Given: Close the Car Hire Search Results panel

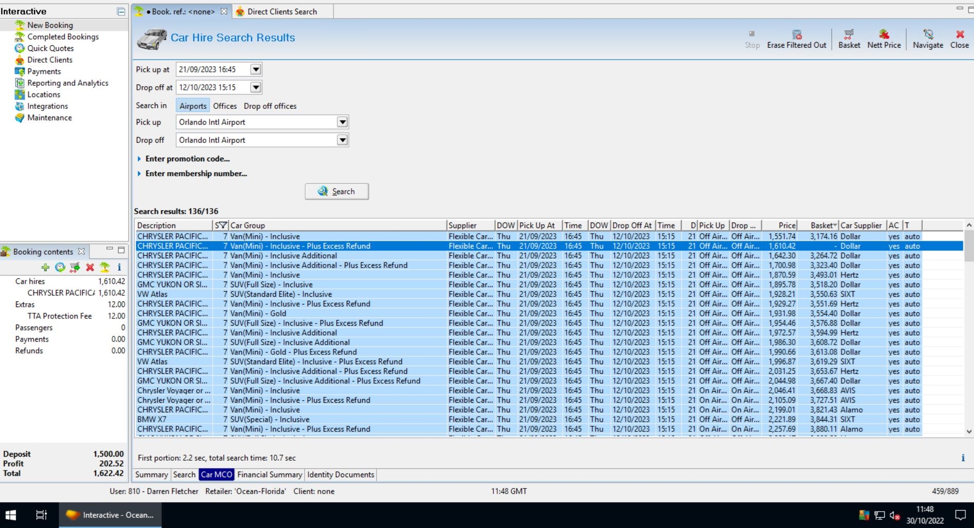Looking at the screenshot, I should (959, 39).
